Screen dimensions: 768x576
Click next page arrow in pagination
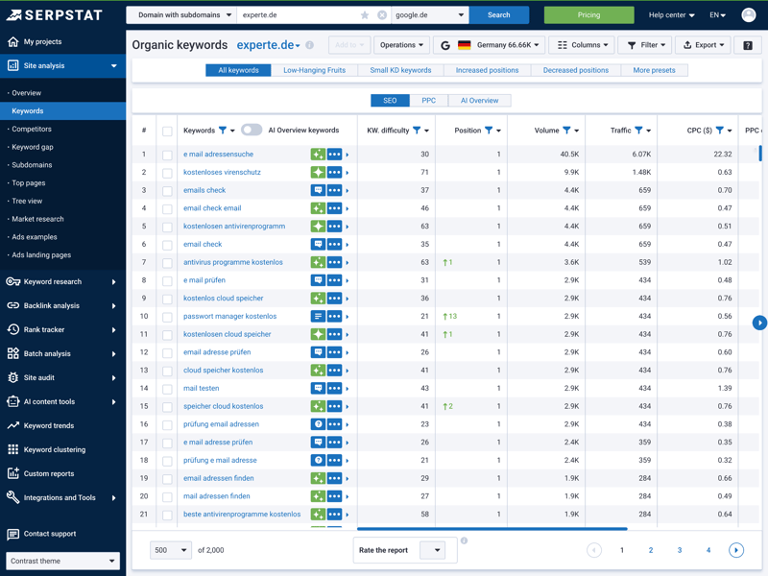click(736, 550)
